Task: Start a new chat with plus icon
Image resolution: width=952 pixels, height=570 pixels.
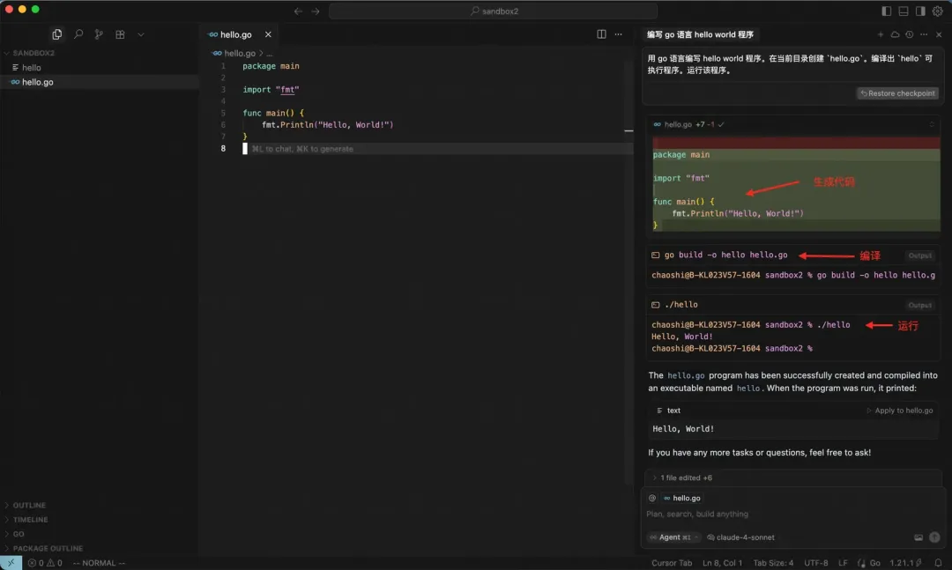Action: pyautogui.click(x=880, y=34)
